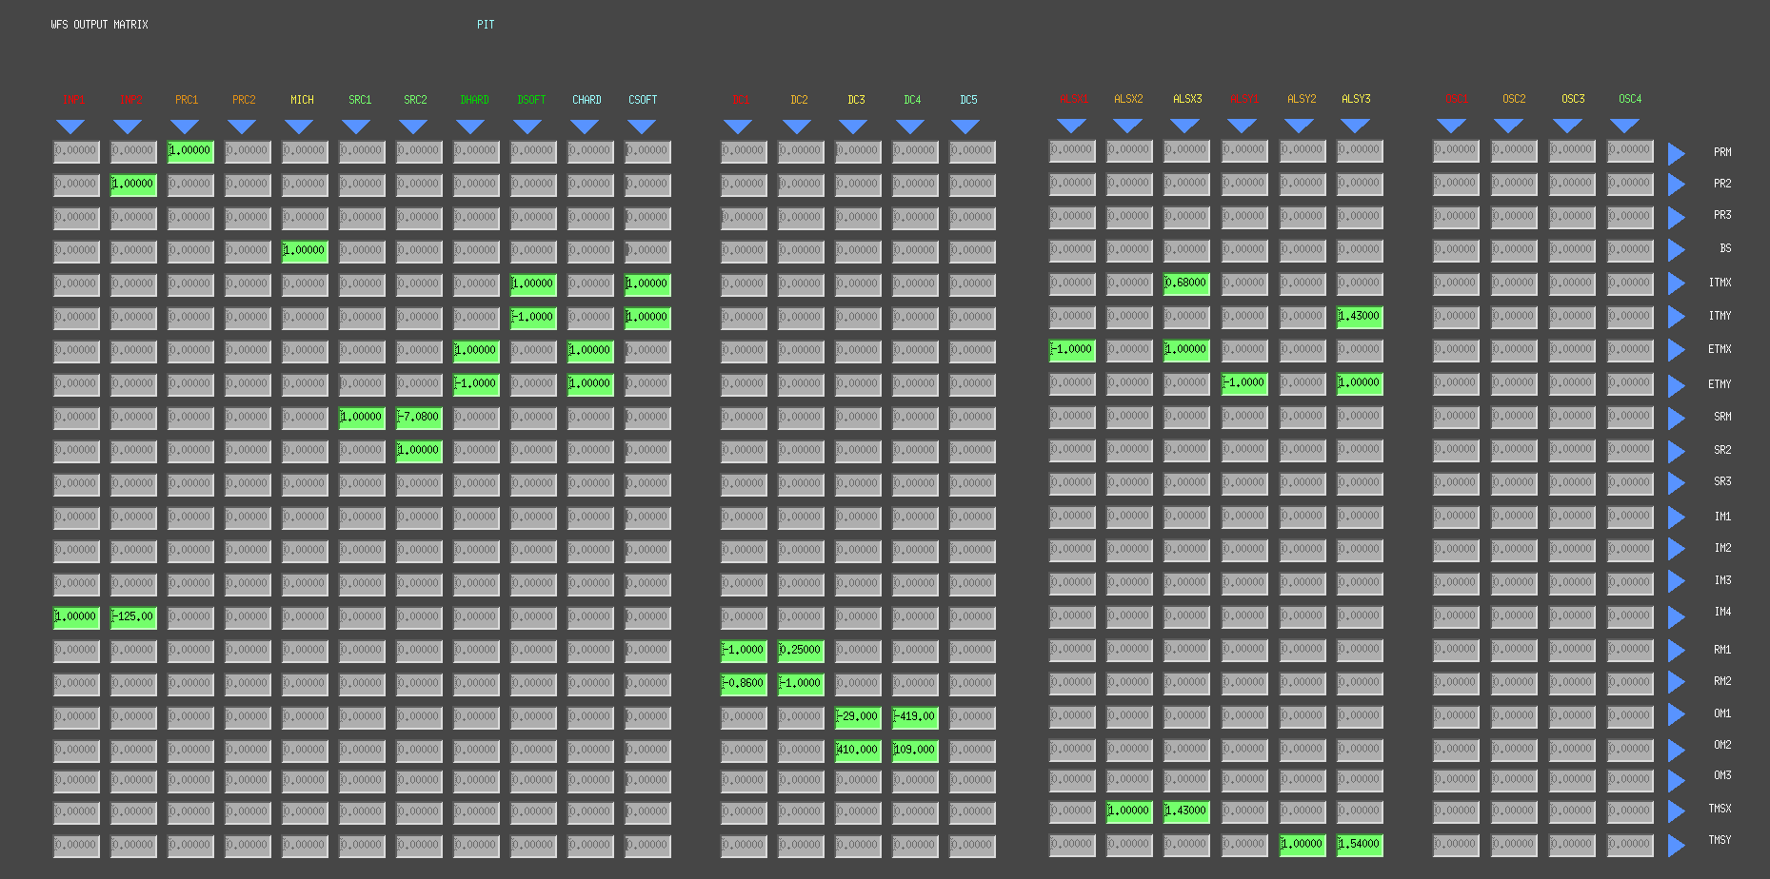Click the blue down arrow under MICH
The image size is (1770, 879).
tap(299, 127)
